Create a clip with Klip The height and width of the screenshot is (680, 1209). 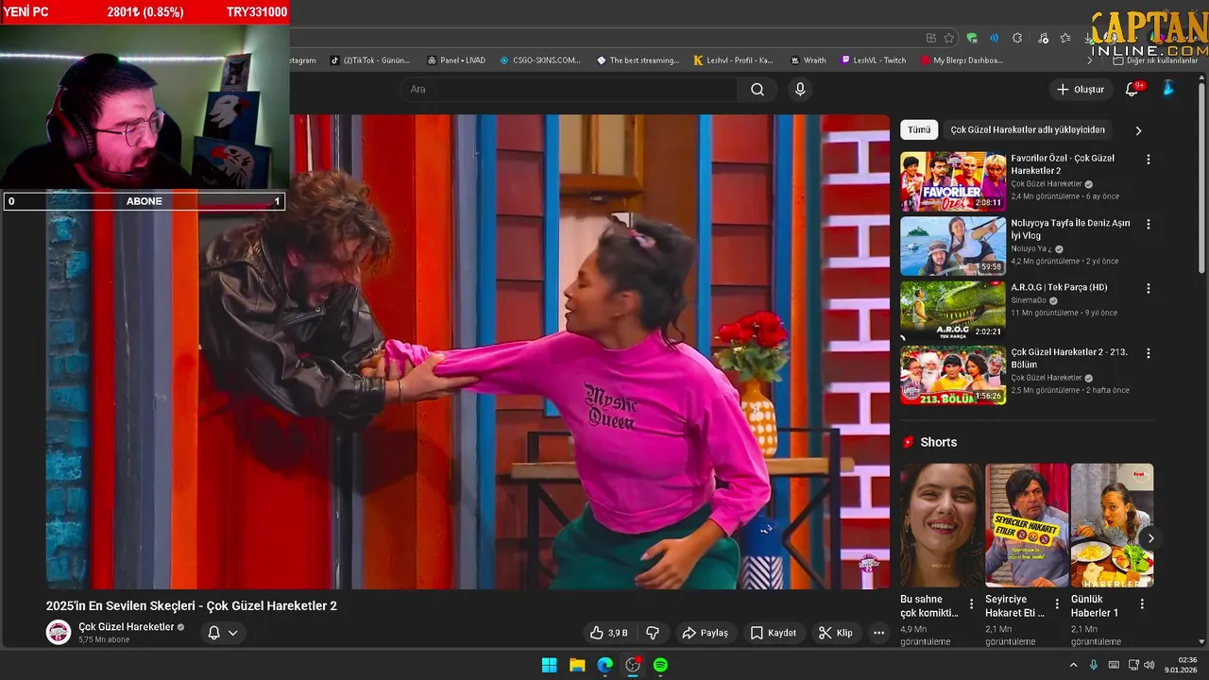836,633
